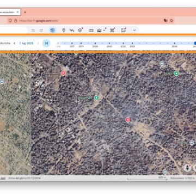Click the image date text in status bar
Image resolution: width=196 pixels, height=196 pixels.
(x=24, y=178)
